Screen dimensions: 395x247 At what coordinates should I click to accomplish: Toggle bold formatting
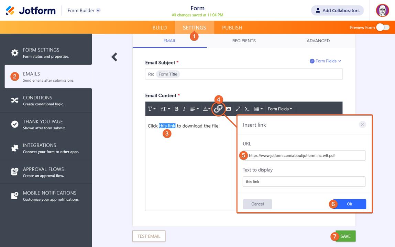pos(177,109)
